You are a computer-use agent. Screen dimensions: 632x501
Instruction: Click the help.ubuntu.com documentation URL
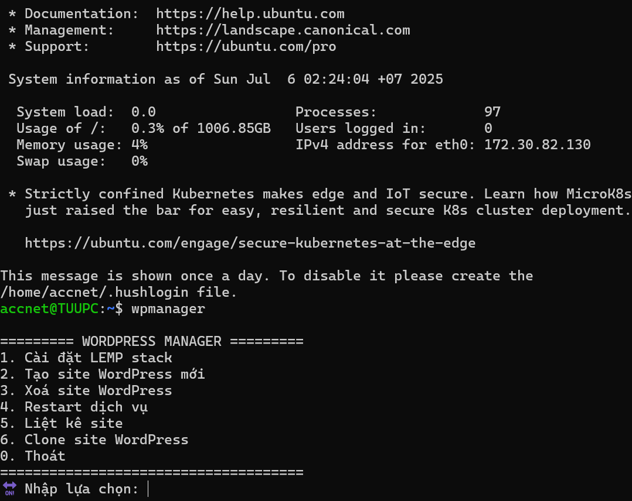(x=250, y=13)
